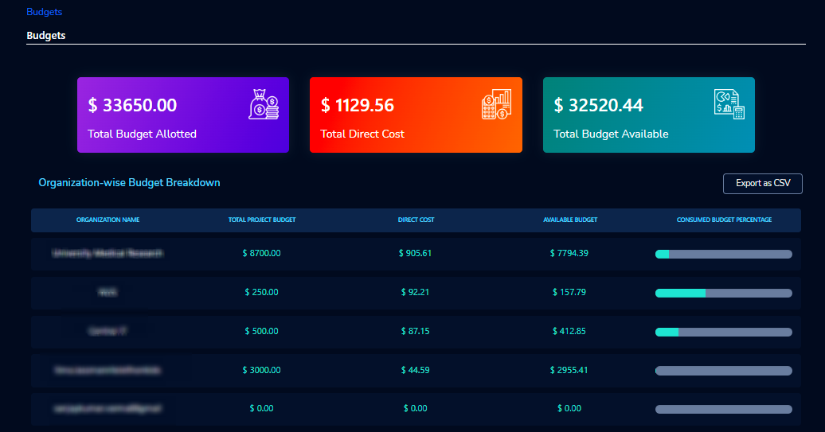Click the Export as CSV button
Image resolution: width=825 pixels, height=432 pixels.
point(762,184)
